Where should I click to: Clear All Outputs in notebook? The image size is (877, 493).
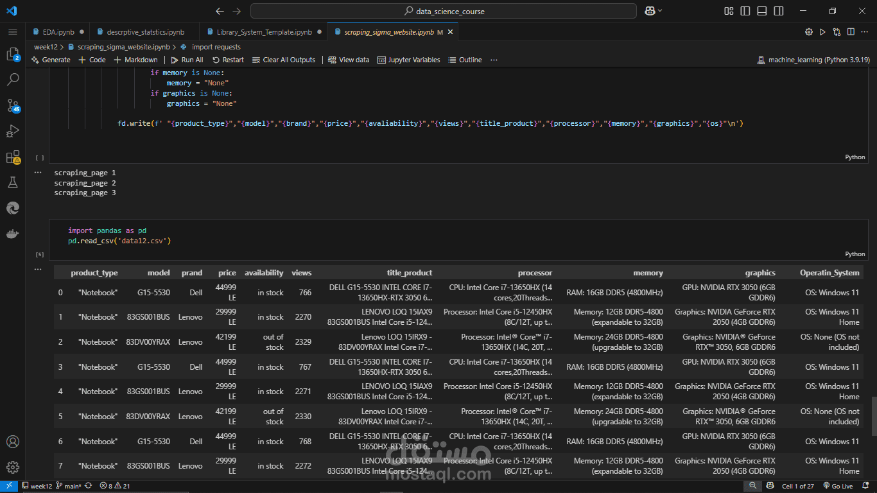click(x=284, y=60)
